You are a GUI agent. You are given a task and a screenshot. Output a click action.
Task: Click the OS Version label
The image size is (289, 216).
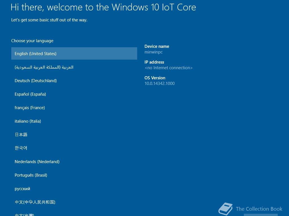pyautogui.click(x=155, y=78)
